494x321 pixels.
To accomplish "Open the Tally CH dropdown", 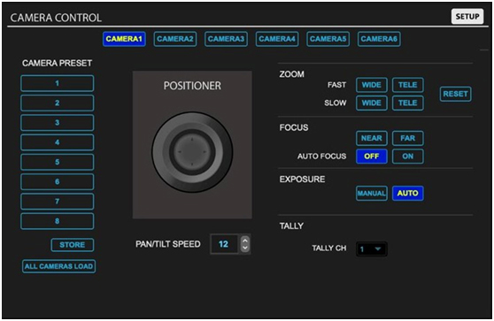I will pyautogui.click(x=372, y=249).
